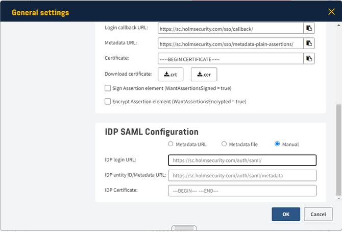Close the General settings dialog
This screenshot has width=342, height=232.
331,11
